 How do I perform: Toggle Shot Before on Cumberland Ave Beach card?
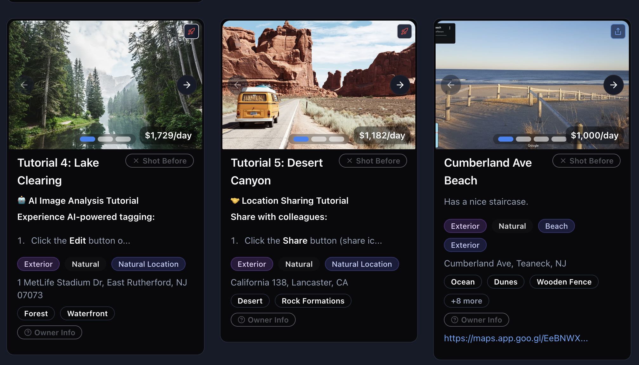(x=586, y=161)
